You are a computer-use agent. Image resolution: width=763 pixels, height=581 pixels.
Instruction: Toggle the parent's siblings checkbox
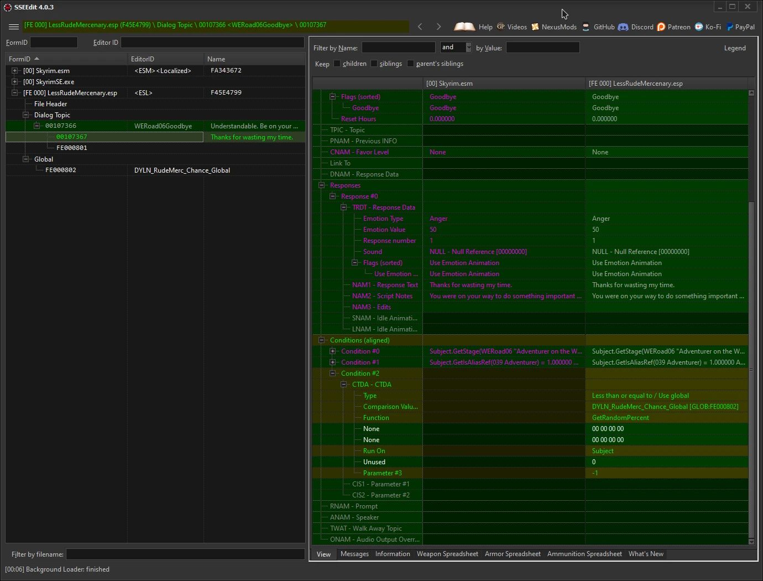coord(410,64)
